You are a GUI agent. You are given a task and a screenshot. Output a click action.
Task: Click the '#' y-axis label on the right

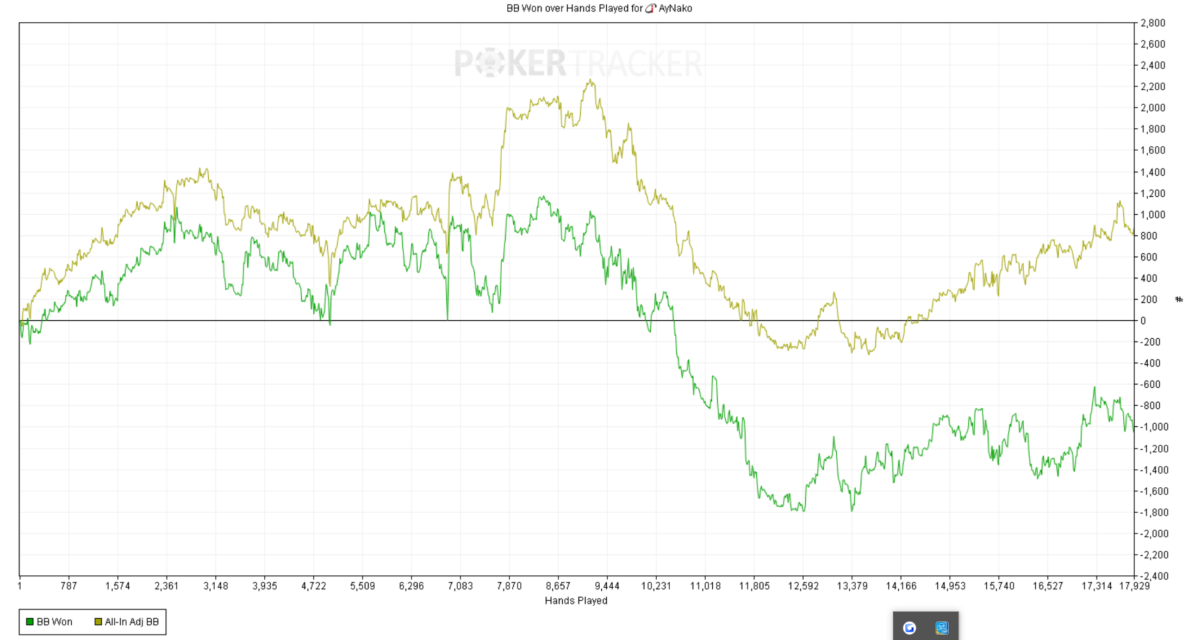pyautogui.click(x=1179, y=299)
